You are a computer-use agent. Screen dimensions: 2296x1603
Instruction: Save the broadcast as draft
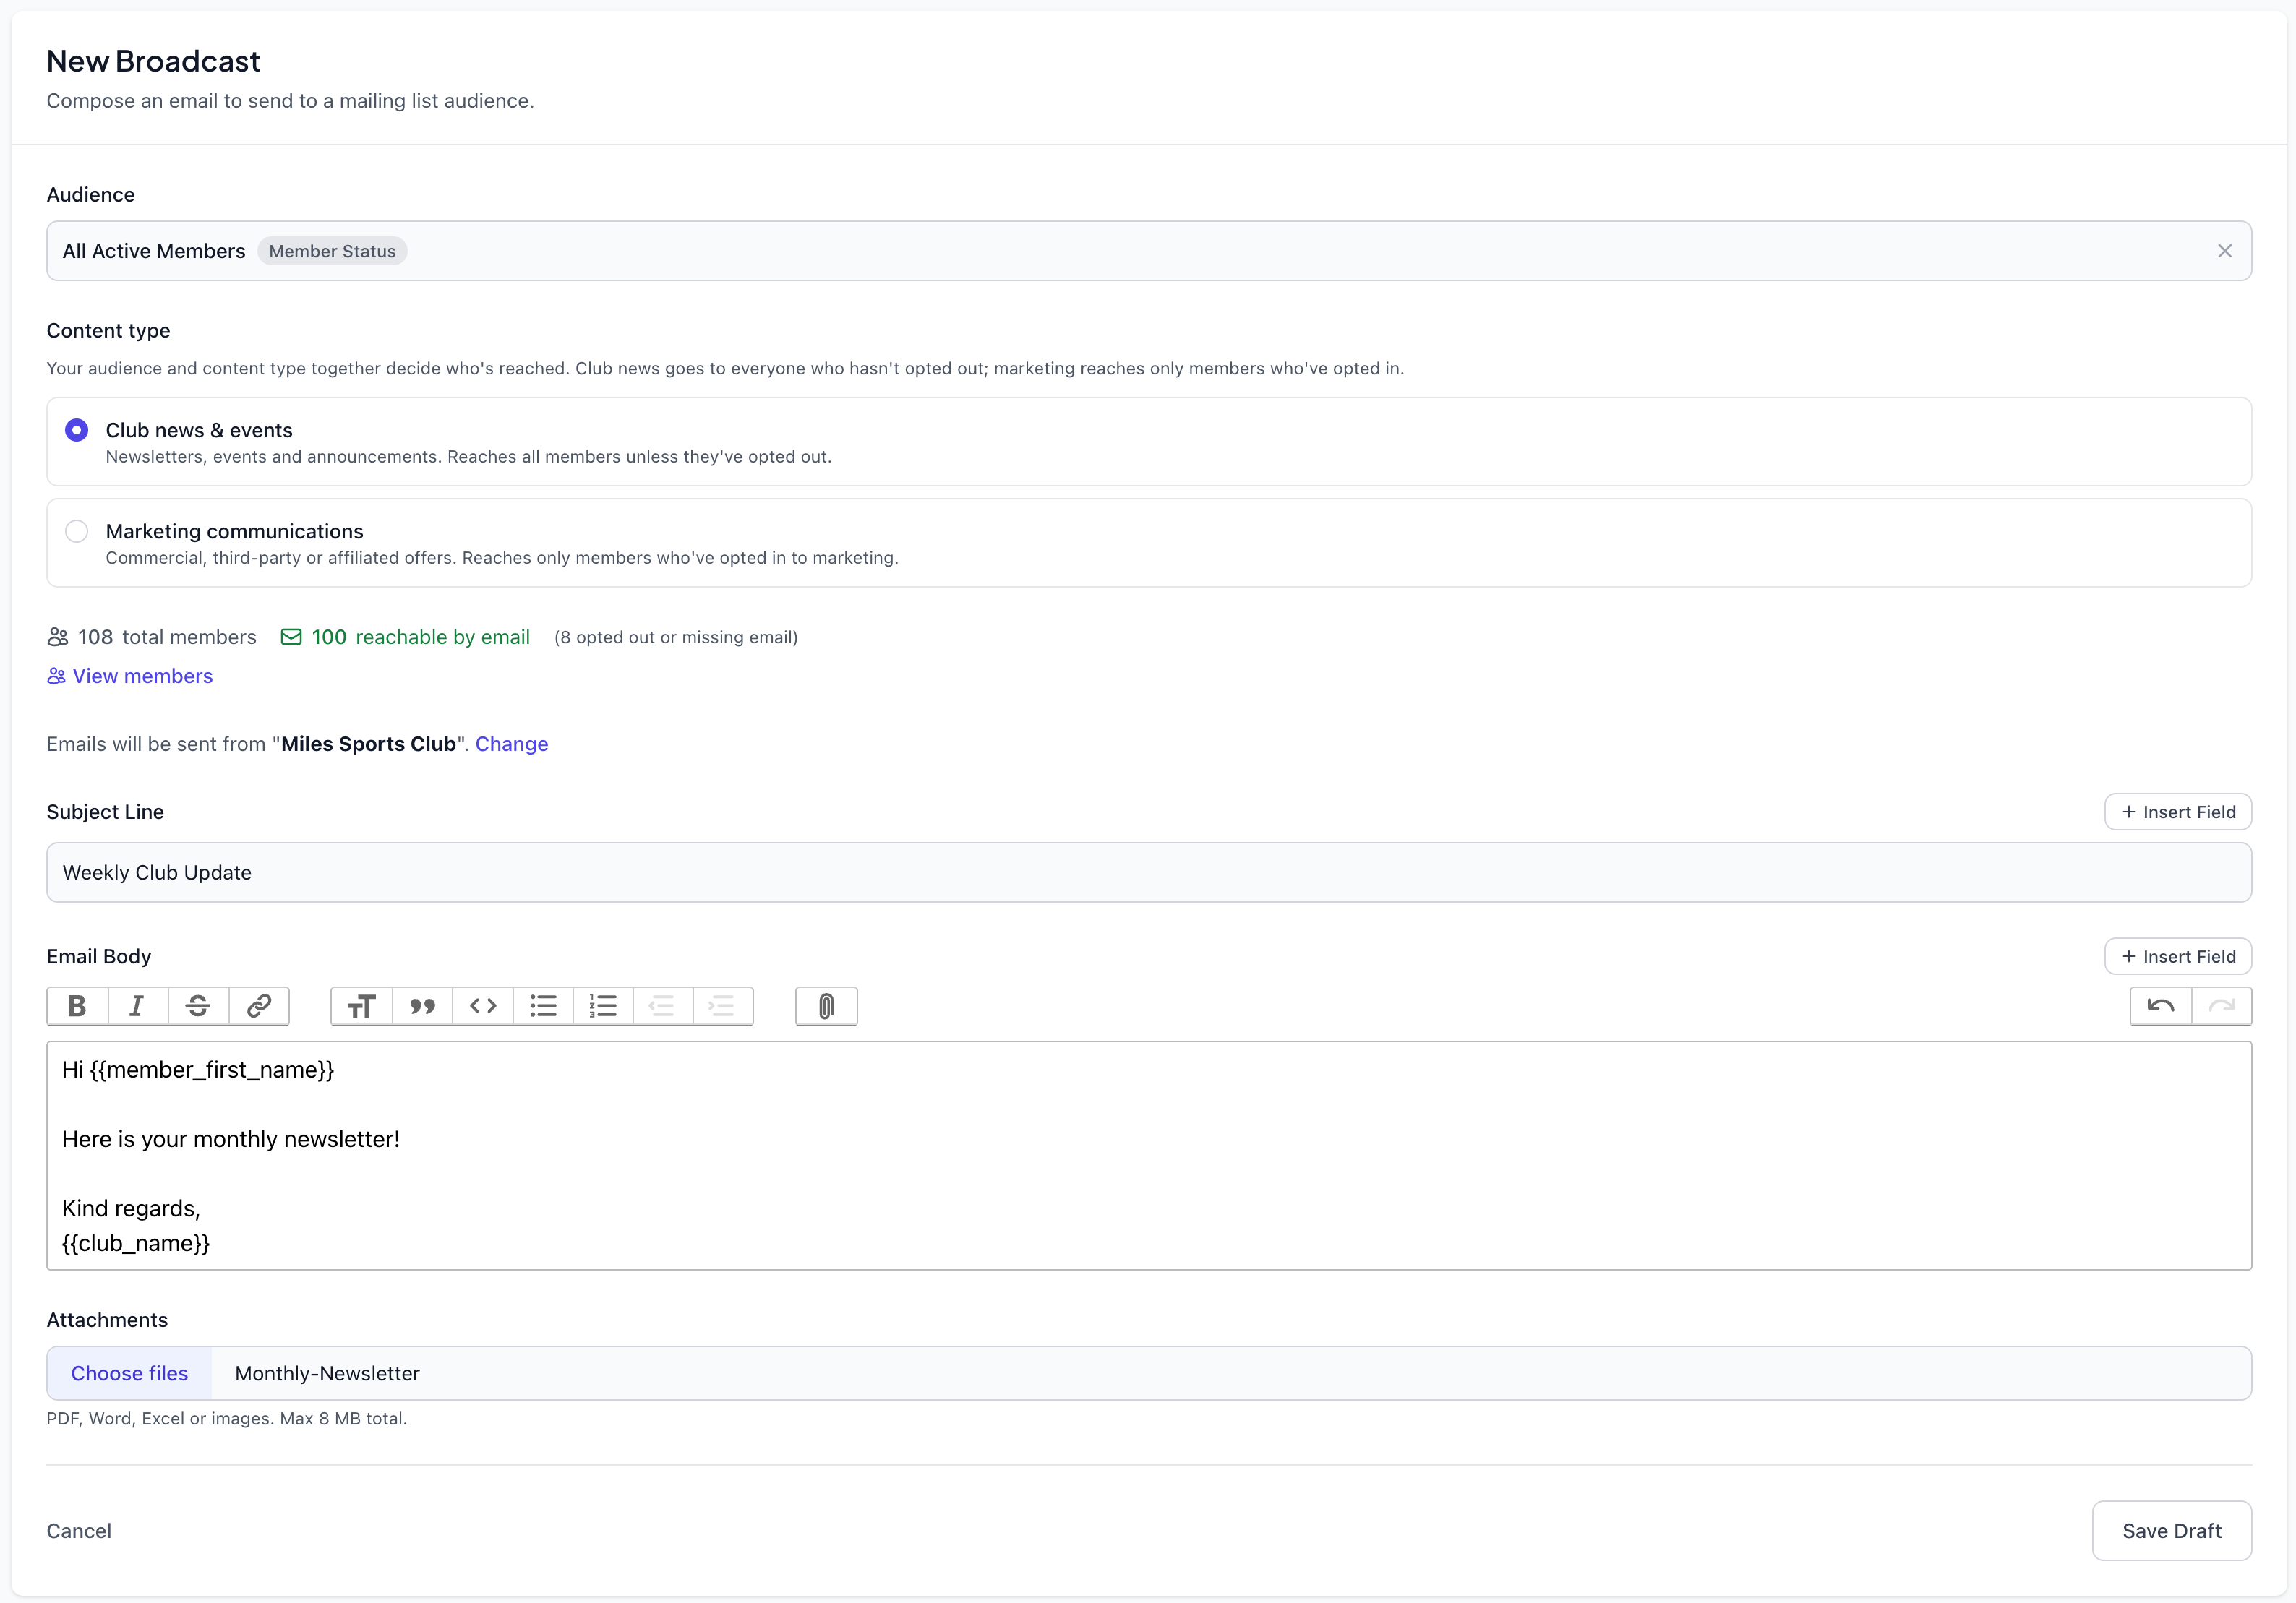(2172, 1531)
